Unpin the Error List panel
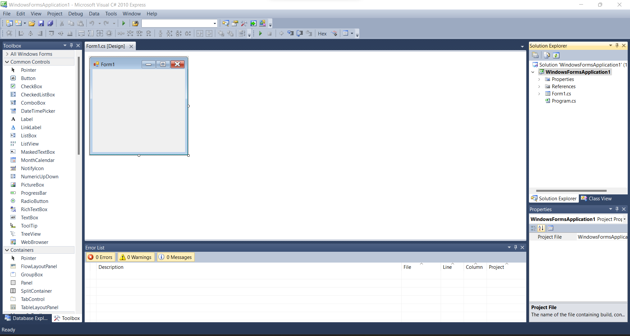Viewport: 630px width, 336px height. (x=515, y=247)
